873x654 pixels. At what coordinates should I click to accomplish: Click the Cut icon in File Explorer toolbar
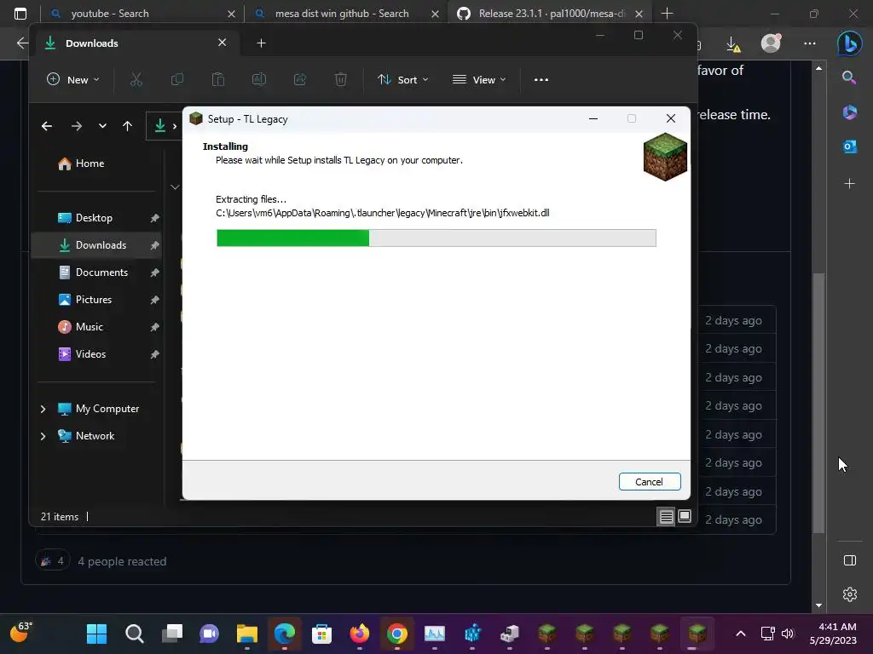(x=136, y=79)
